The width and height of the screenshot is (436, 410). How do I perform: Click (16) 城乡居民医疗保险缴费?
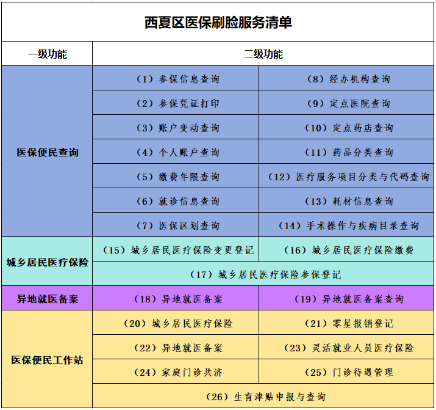tap(348, 250)
